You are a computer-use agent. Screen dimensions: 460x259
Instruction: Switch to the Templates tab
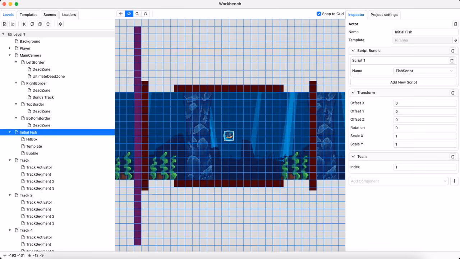click(28, 15)
